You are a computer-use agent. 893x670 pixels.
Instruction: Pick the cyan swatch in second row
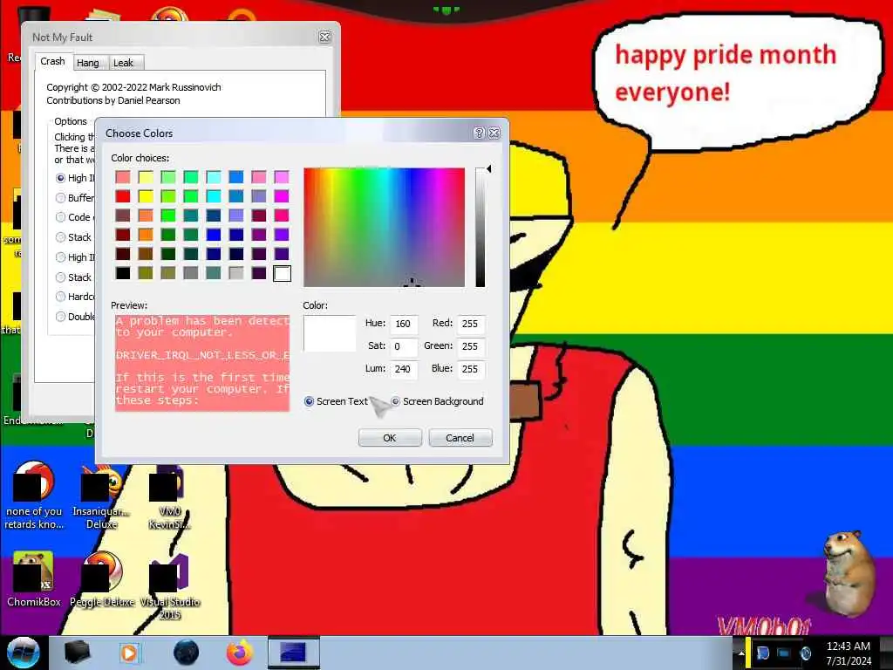214,196
